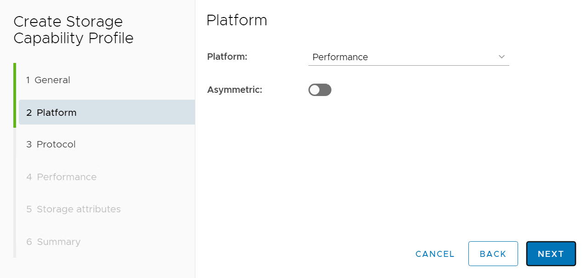Screen dimensions: 587x278
Task: Click the Create Storage Capability Profile title
Action: point(74,30)
